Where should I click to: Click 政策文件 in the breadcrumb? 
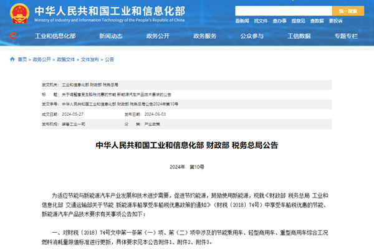coord(65,59)
